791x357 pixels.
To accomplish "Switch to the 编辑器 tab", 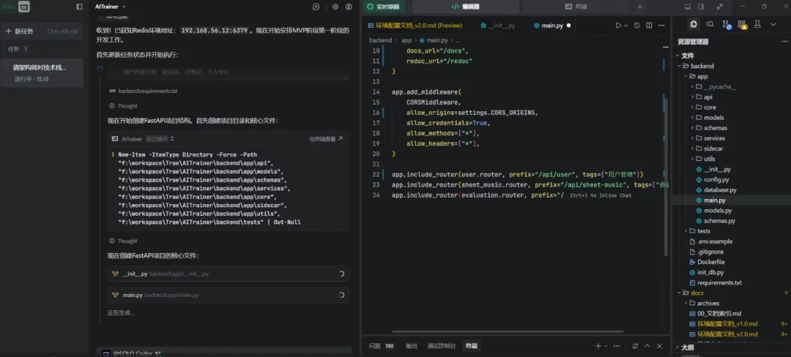I will (x=465, y=7).
